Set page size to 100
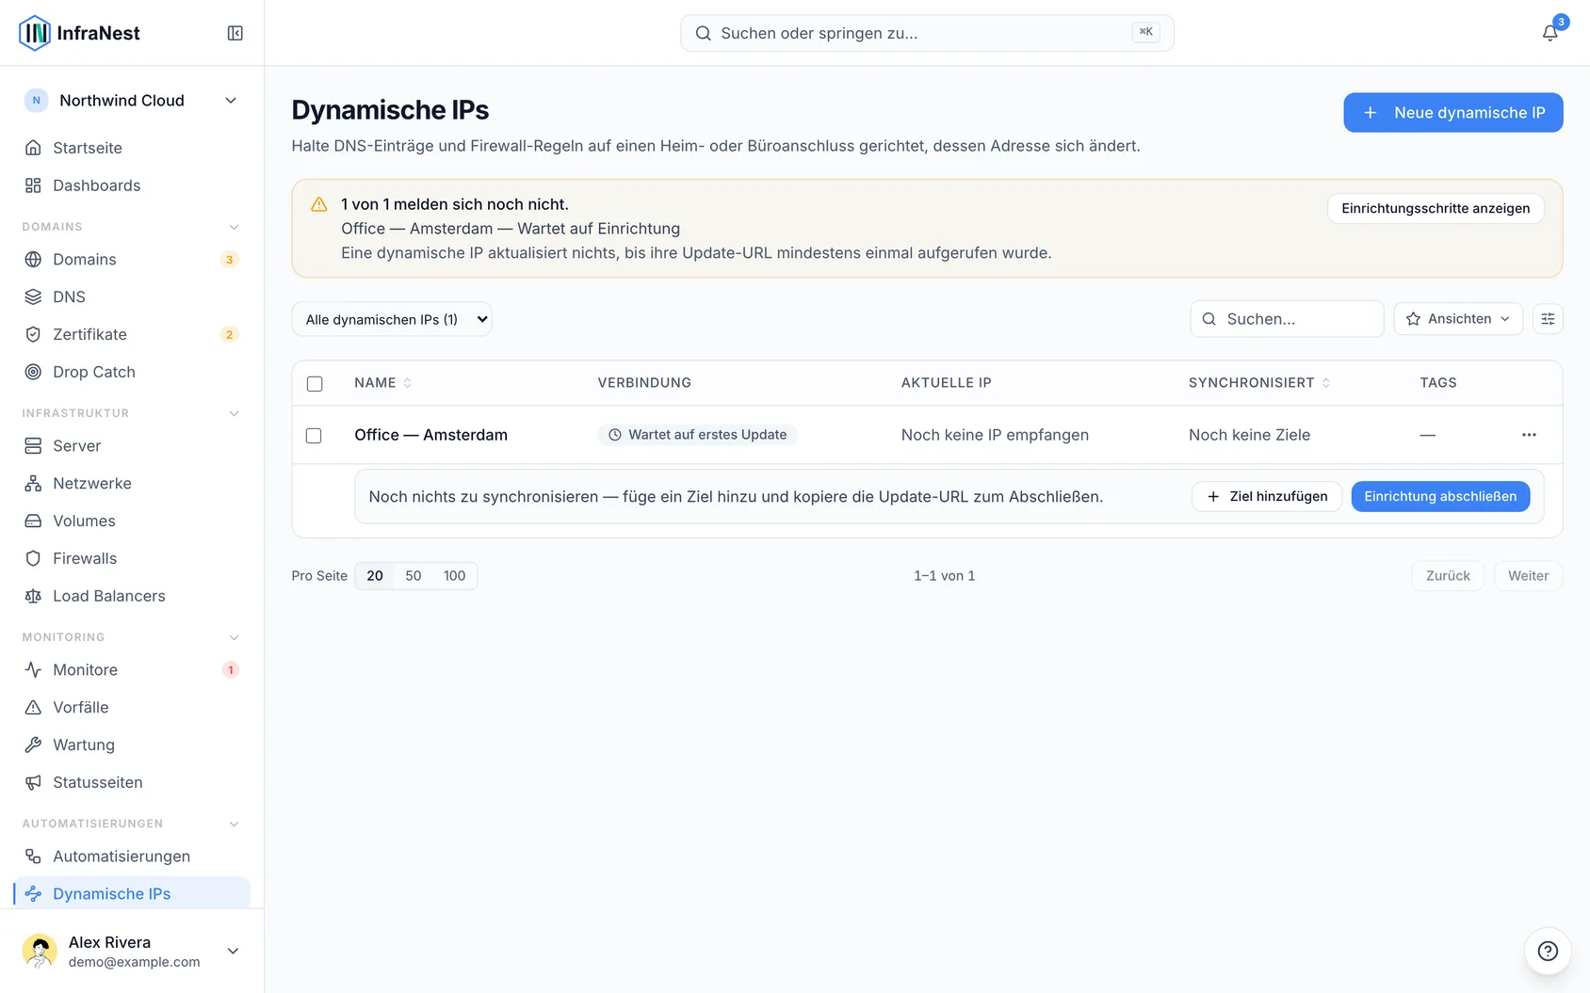The image size is (1590, 993). pyautogui.click(x=454, y=576)
